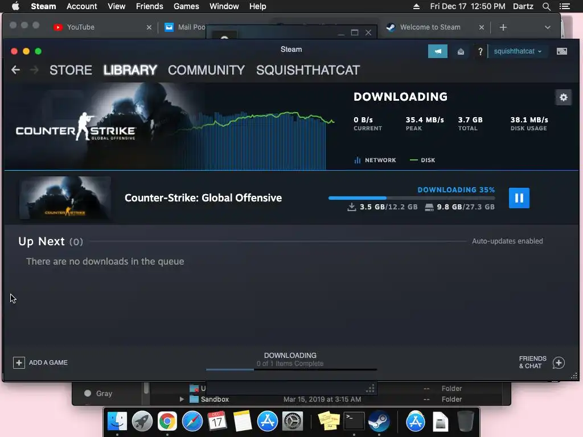Click the Counter-Strike banner image

coord(104,126)
